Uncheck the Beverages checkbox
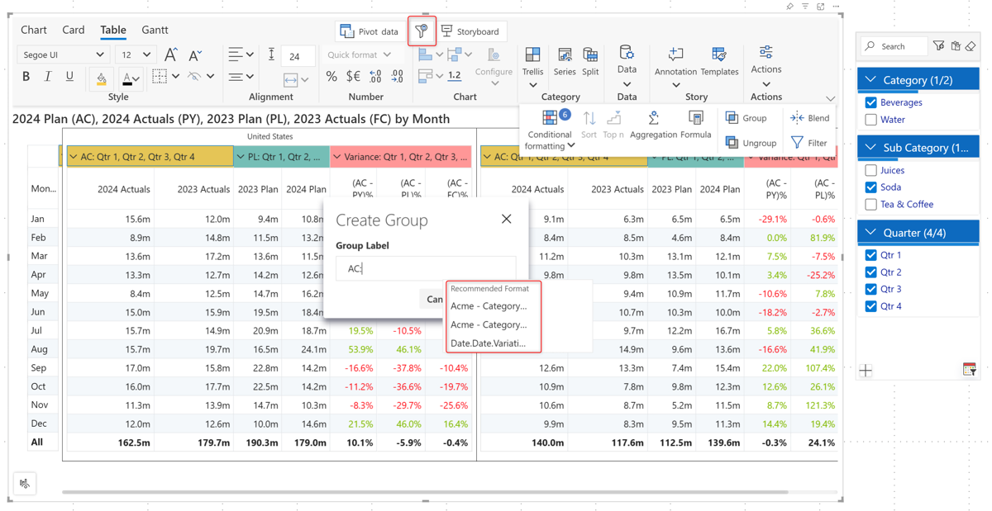Screen dimensions: 992x511 (870, 102)
